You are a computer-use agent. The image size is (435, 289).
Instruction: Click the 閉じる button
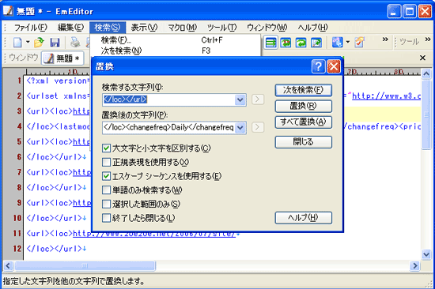click(303, 142)
